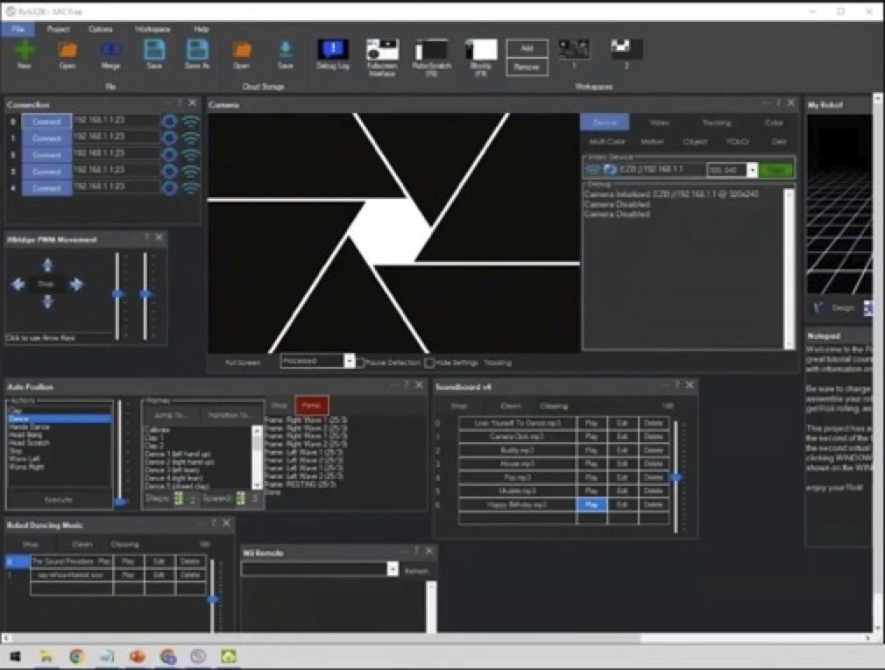The height and width of the screenshot is (670, 885).
Task: Click Connect for connection 0
Action: tap(46, 121)
